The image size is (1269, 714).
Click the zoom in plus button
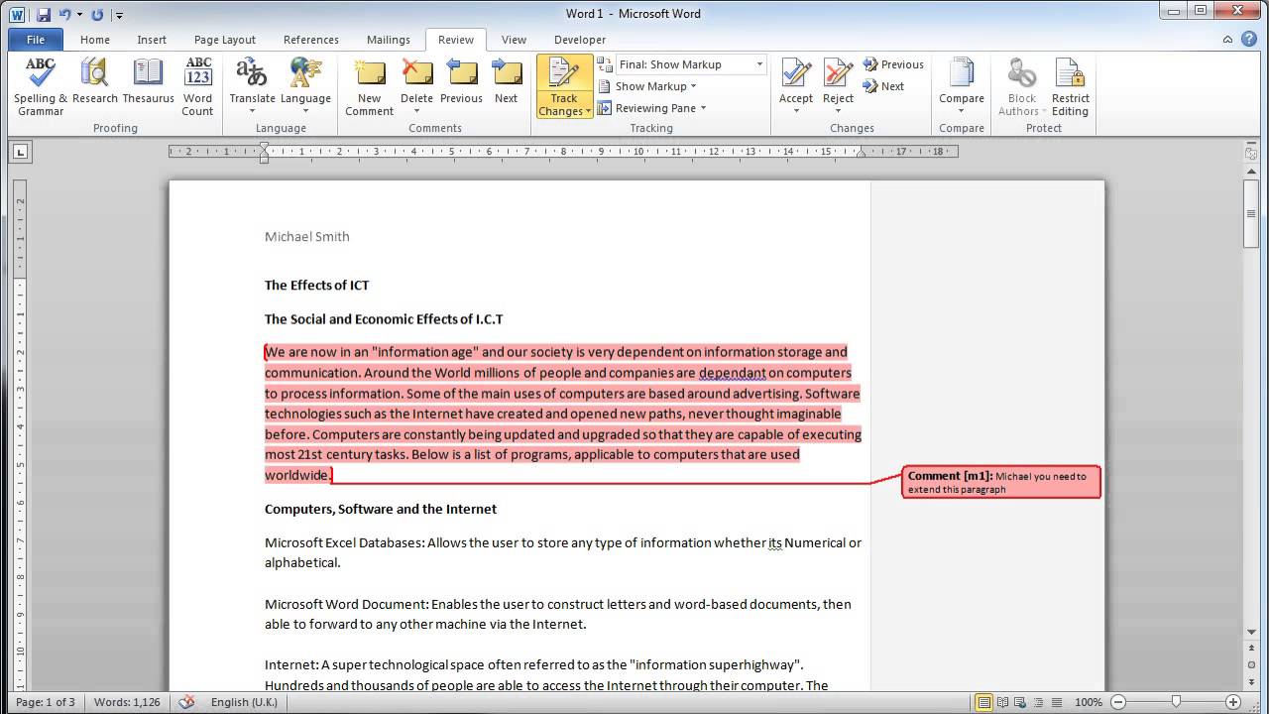coord(1233,702)
